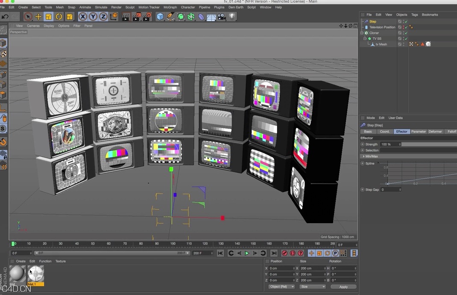Select the Mat.1 material thumbnail
This screenshot has width=457, height=295.
(x=35, y=274)
